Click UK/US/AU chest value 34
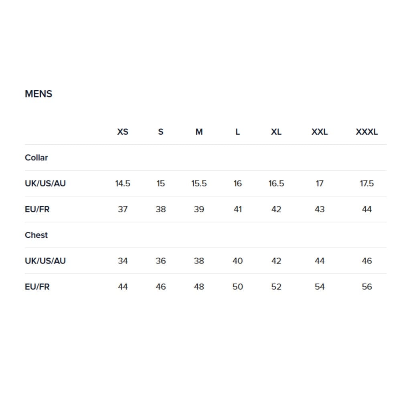The width and height of the screenshot is (401, 401). (122, 261)
